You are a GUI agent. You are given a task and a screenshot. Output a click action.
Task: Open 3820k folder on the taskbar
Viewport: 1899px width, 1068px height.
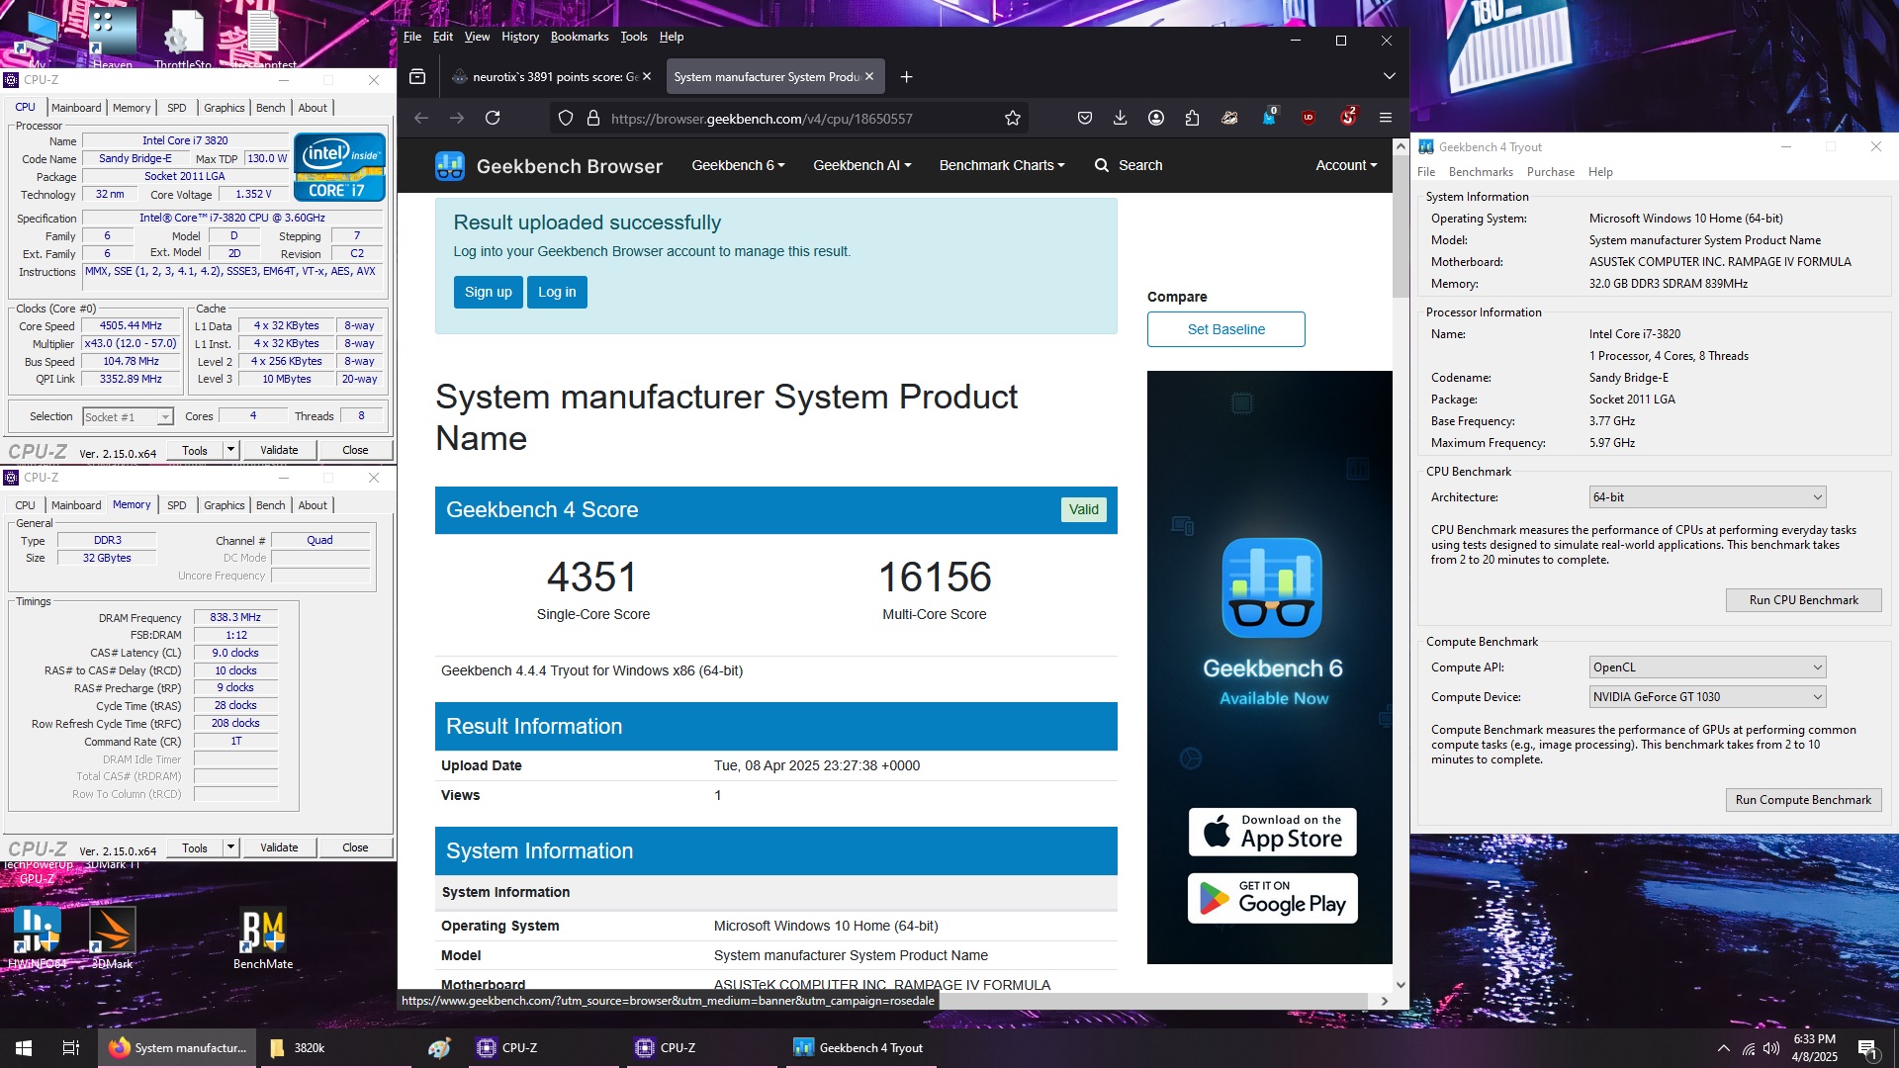pos(334,1048)
